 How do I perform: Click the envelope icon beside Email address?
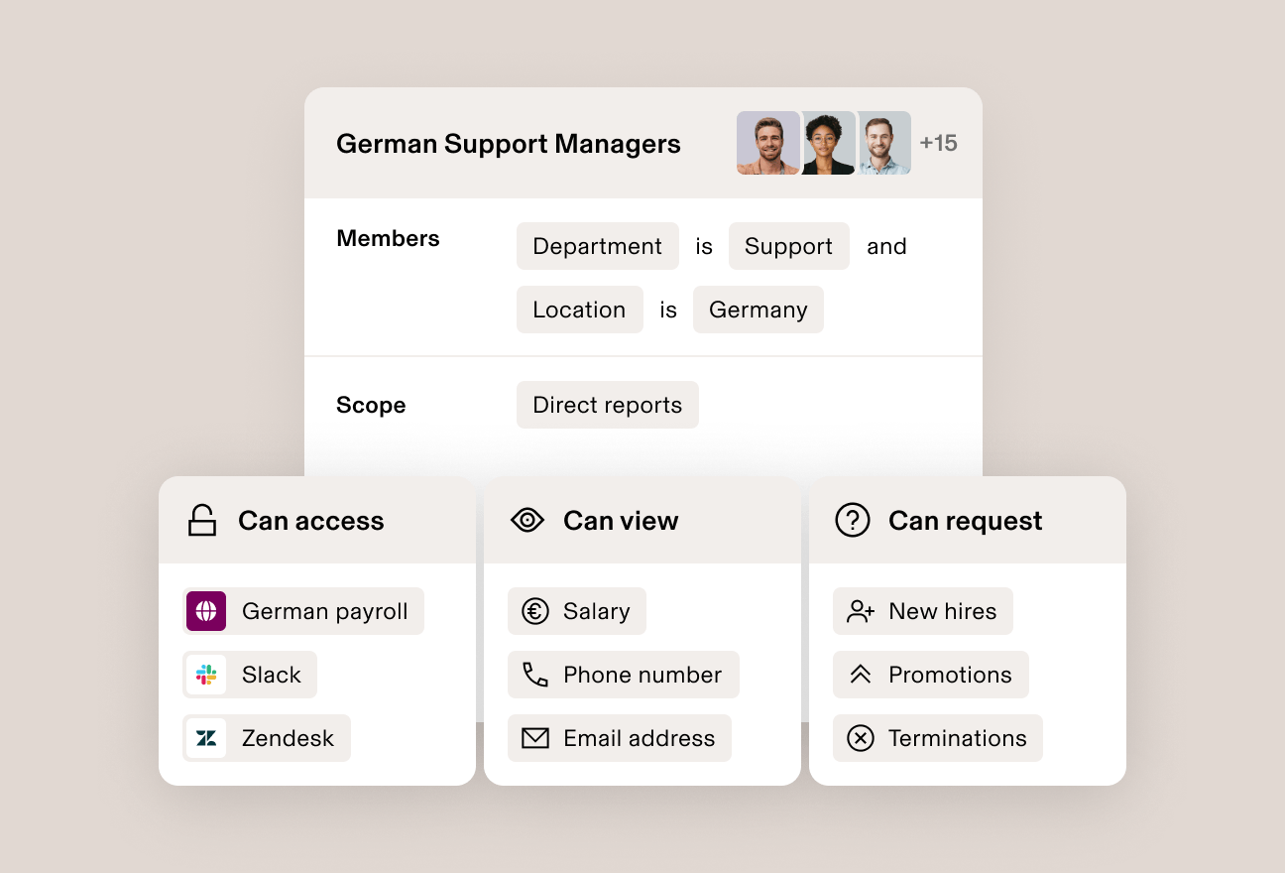pos(536,738)
